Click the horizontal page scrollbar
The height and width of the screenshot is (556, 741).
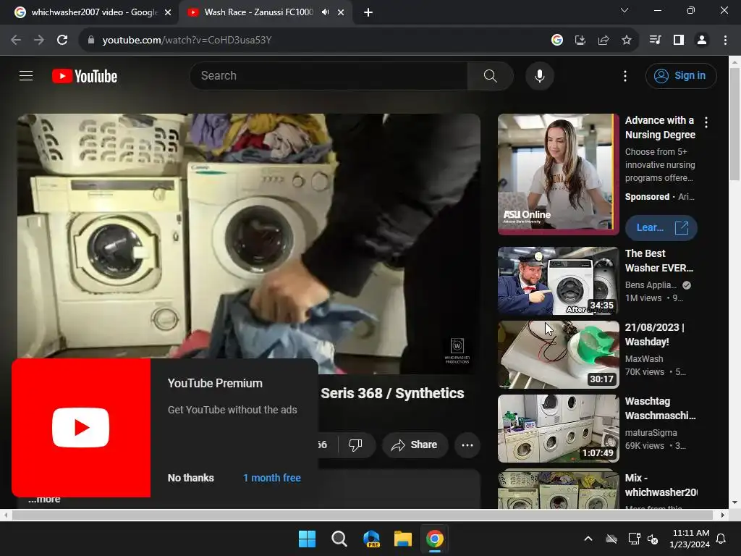[362, 515]
